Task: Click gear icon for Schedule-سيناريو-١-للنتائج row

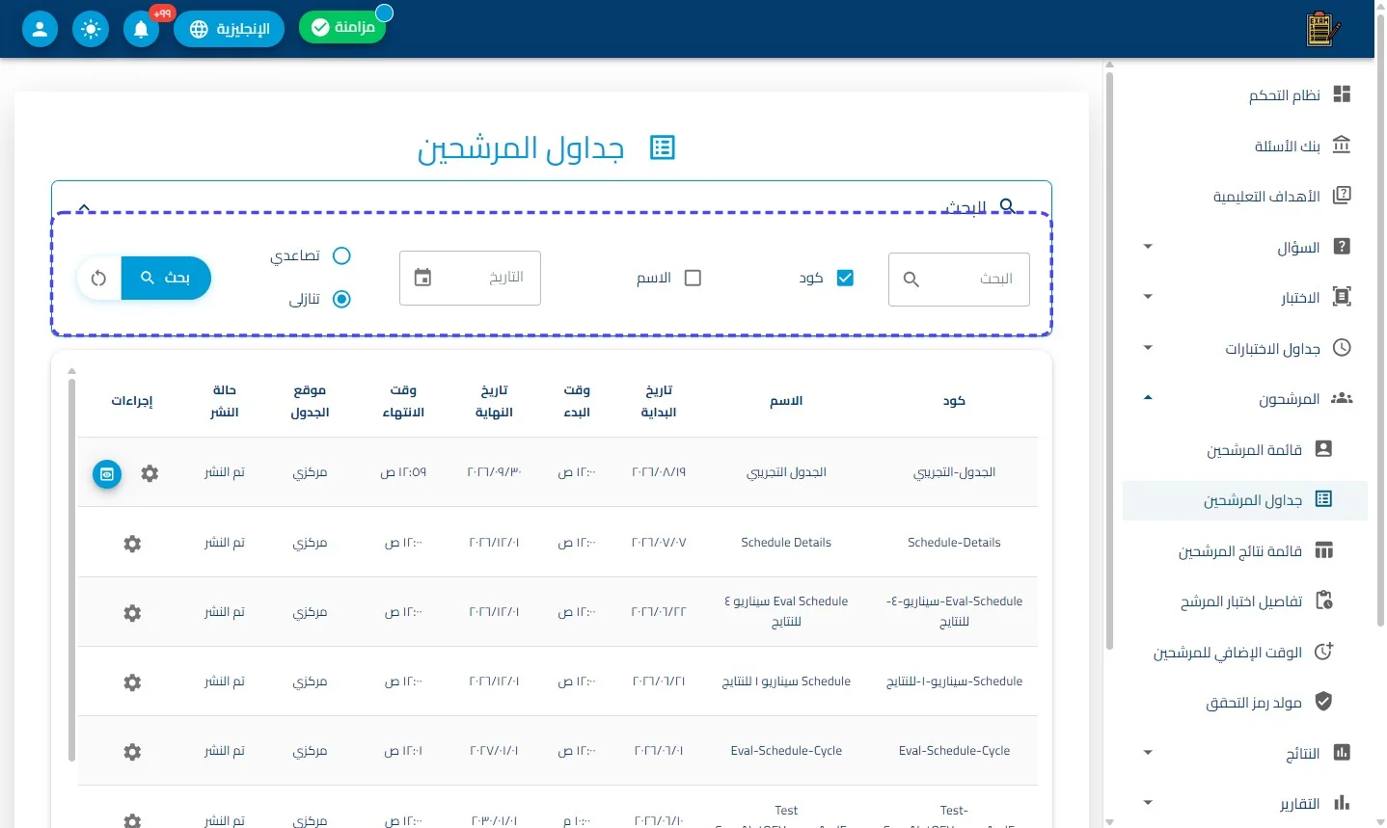Action: point(132,682)
